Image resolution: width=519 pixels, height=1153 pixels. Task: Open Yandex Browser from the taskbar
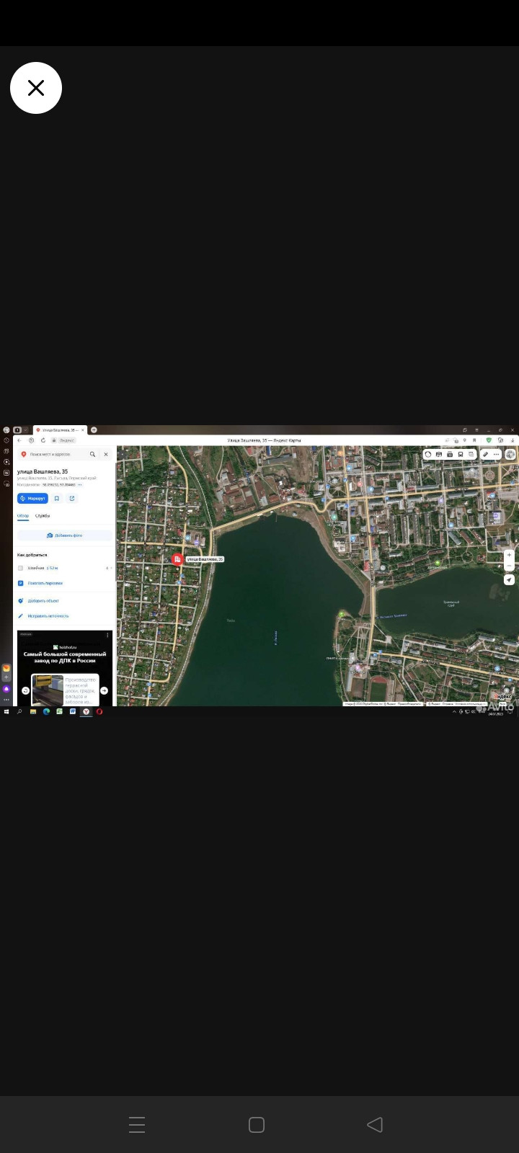[86, 711]
